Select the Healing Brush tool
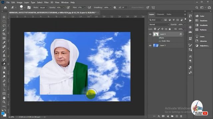This screenshot has width=213, height=119. click(4, 47)
